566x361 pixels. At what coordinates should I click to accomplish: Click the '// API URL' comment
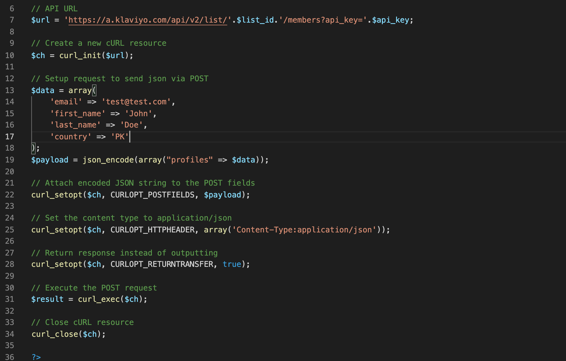(x=54, y=9)
